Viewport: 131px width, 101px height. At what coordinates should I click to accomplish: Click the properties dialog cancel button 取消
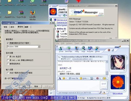pyautogui.click(x=36, y=86)
